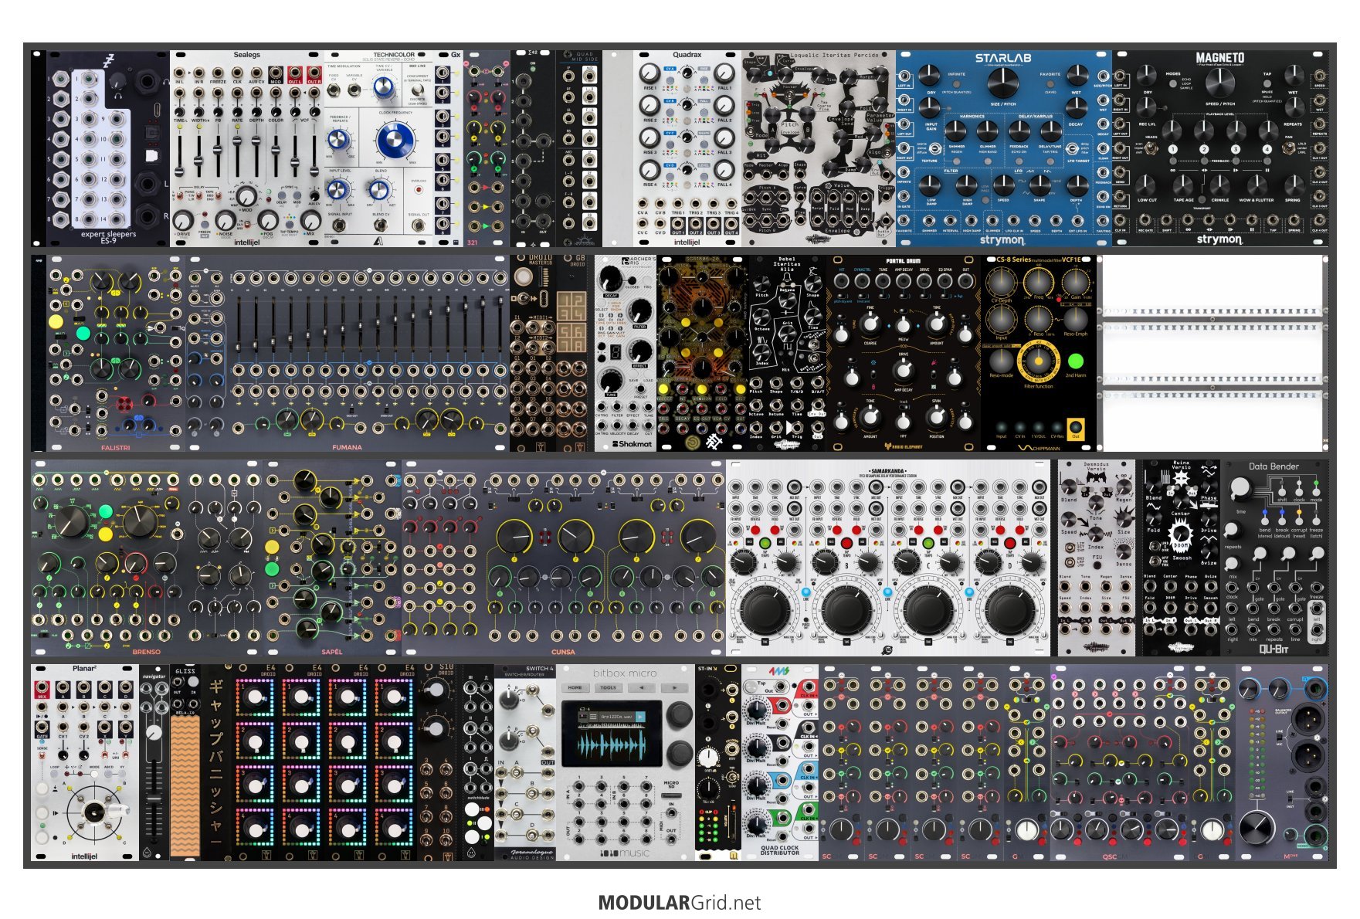Tap the Magneto infinite loop transport button

[x=1173, y=161]
